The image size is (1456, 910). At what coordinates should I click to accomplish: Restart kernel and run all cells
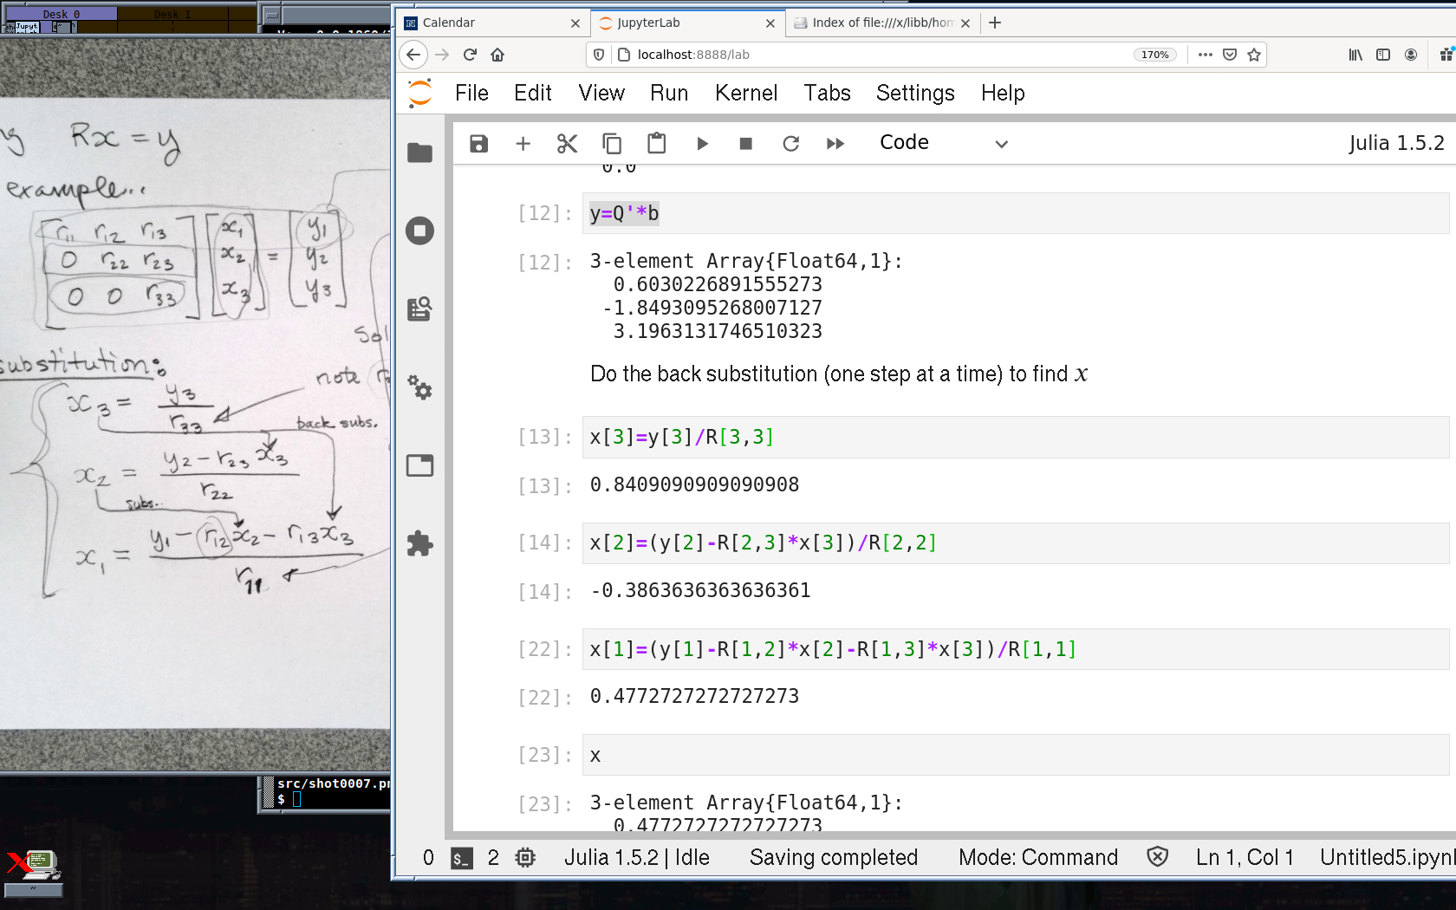point(835,144)
